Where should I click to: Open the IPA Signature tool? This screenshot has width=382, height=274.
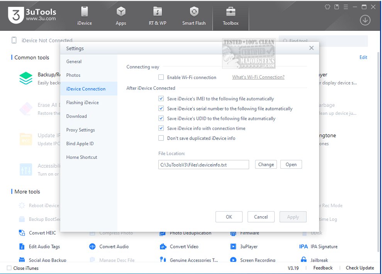(x=304, y=247)
